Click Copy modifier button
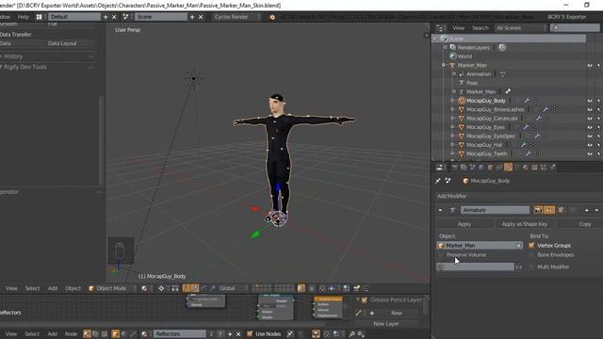This screenshot has height=339, width=603. coord(585,224)
